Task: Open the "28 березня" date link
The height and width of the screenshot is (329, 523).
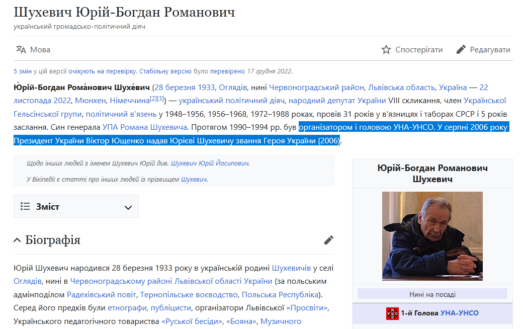Action: click(175, 88)
